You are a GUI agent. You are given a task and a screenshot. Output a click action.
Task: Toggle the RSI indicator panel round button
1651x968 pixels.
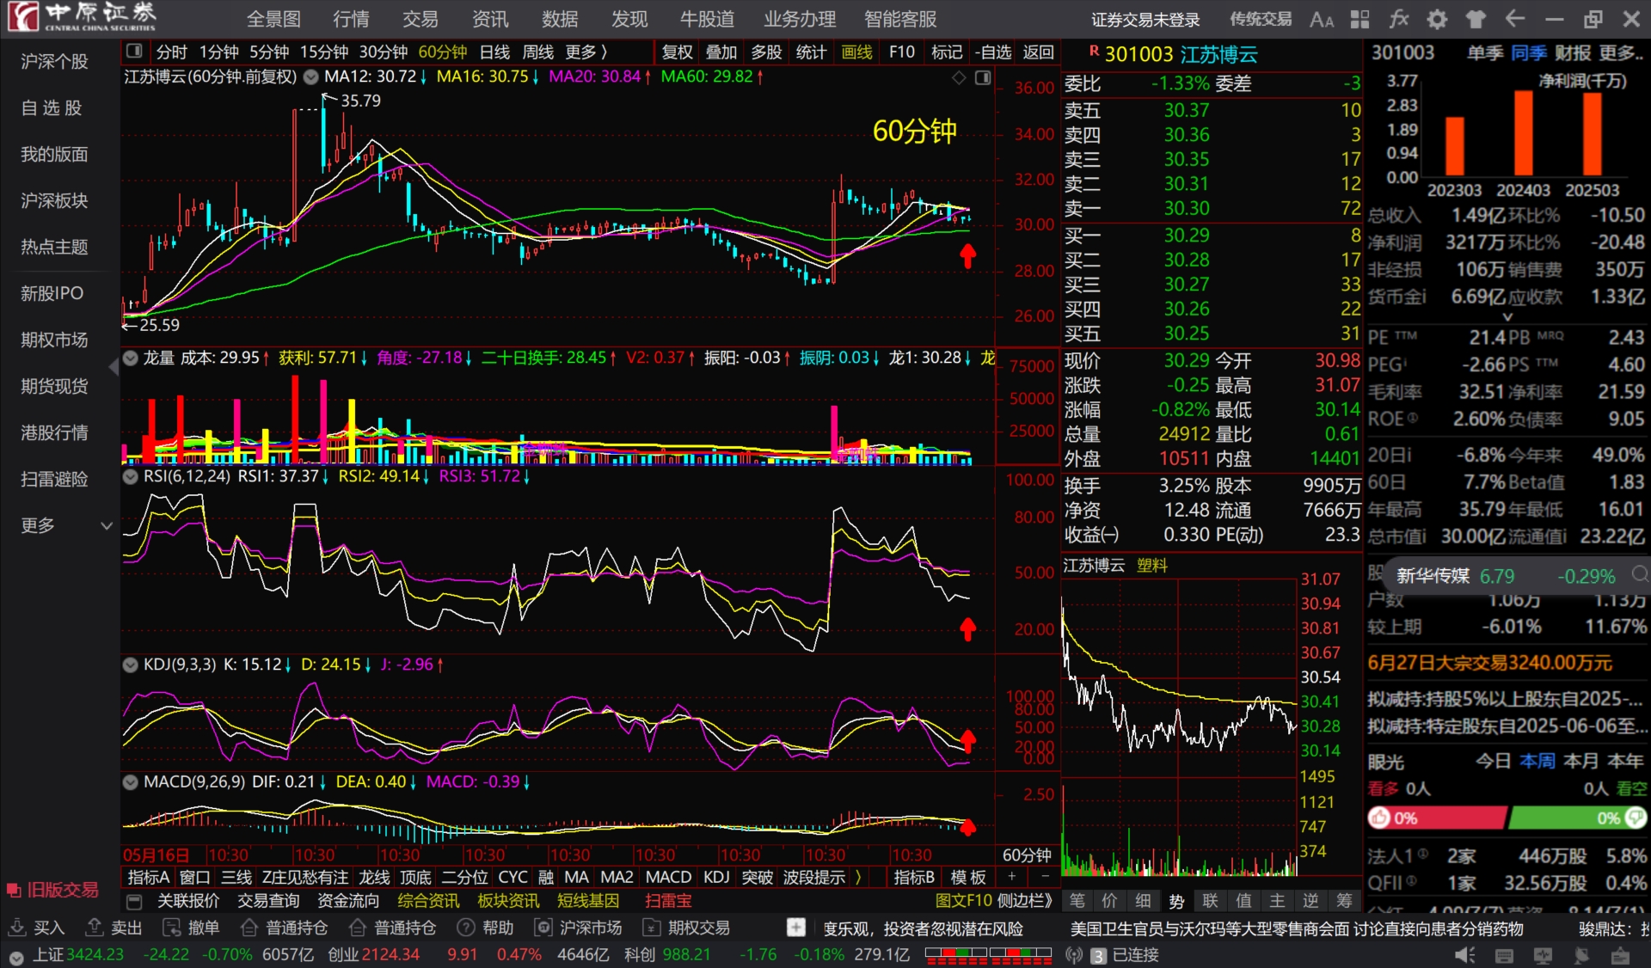click(131, 475)
